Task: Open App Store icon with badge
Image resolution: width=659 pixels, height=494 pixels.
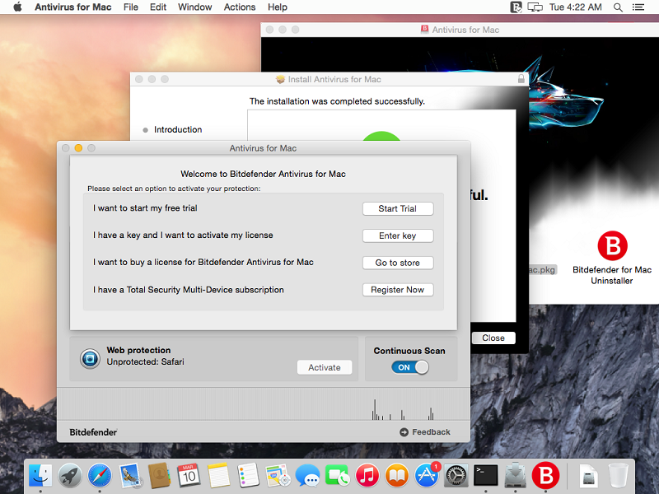Action: pyautogui.click(x=427, y=475)
